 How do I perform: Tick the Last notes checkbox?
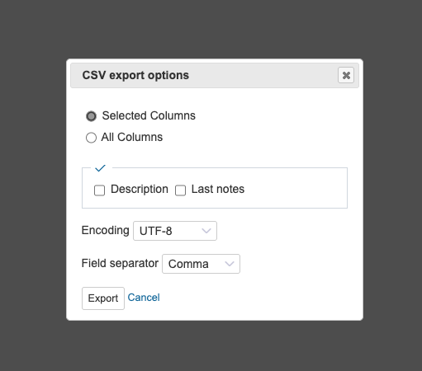180,190
